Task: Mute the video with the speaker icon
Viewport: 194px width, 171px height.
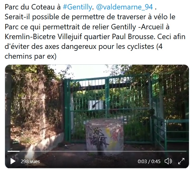Action: [x=168, y=161]
